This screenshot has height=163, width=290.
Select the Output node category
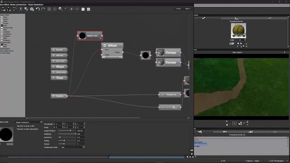(5, 19)
